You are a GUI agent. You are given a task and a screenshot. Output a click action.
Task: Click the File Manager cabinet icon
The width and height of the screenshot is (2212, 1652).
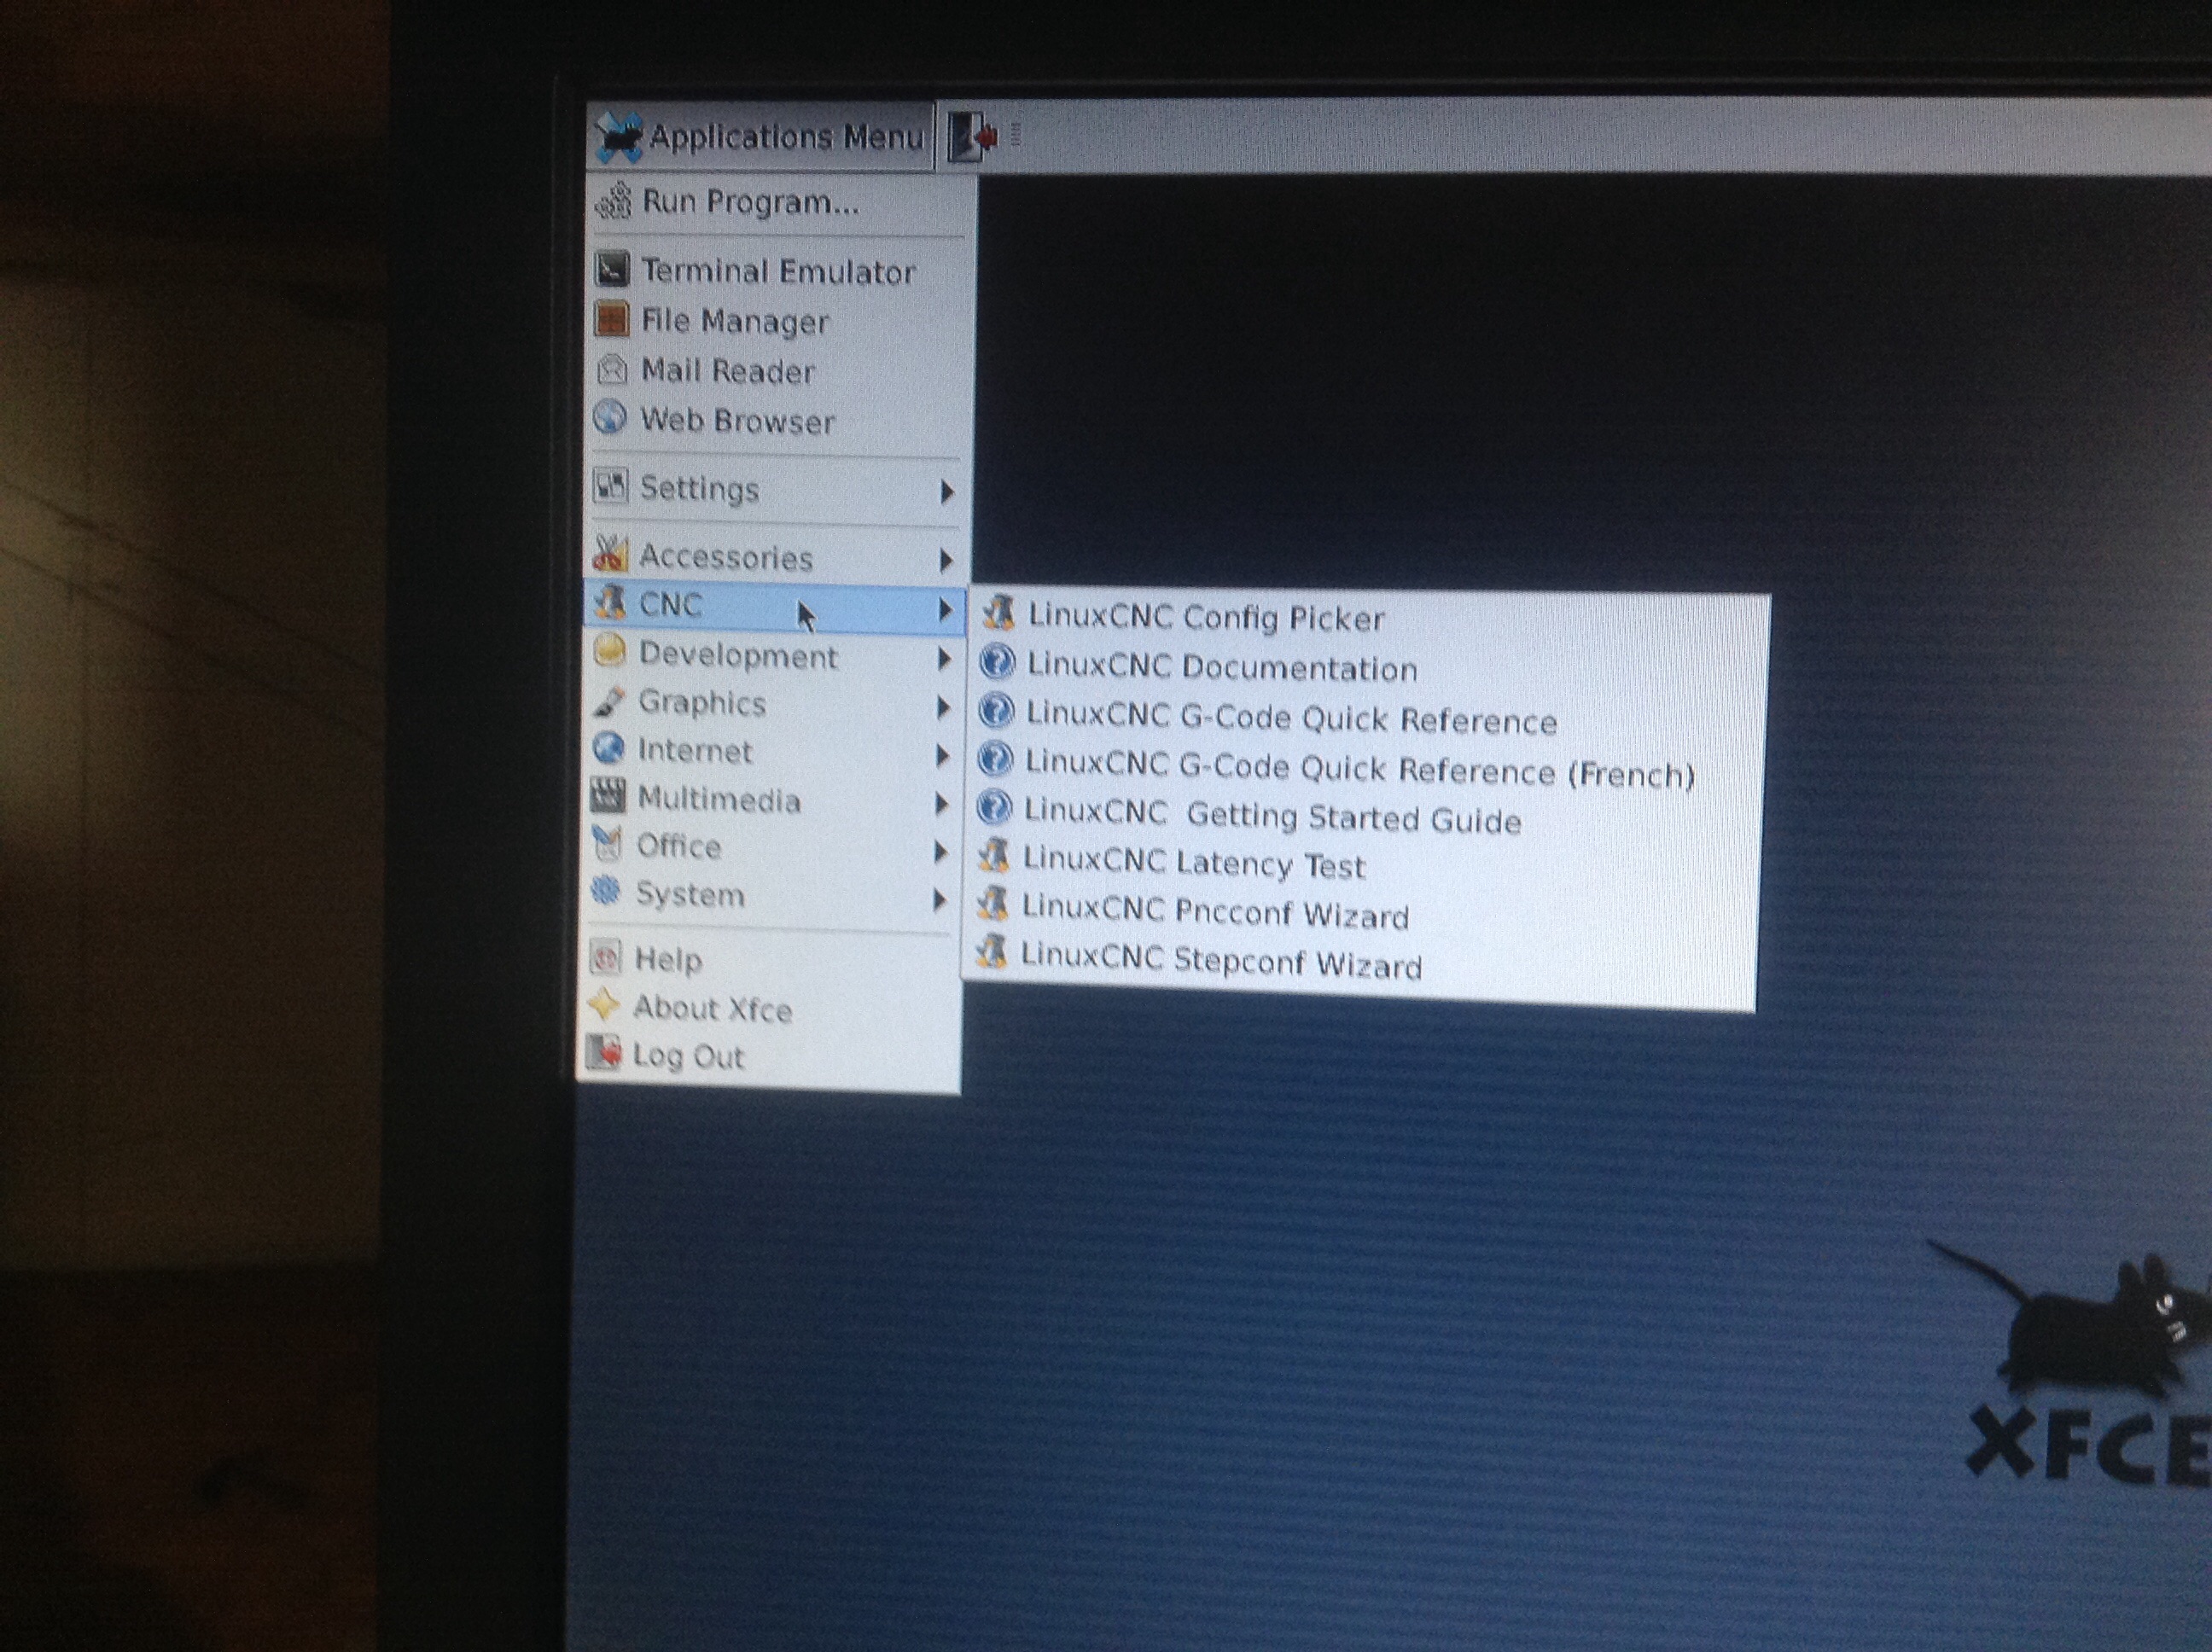[612, 319]
